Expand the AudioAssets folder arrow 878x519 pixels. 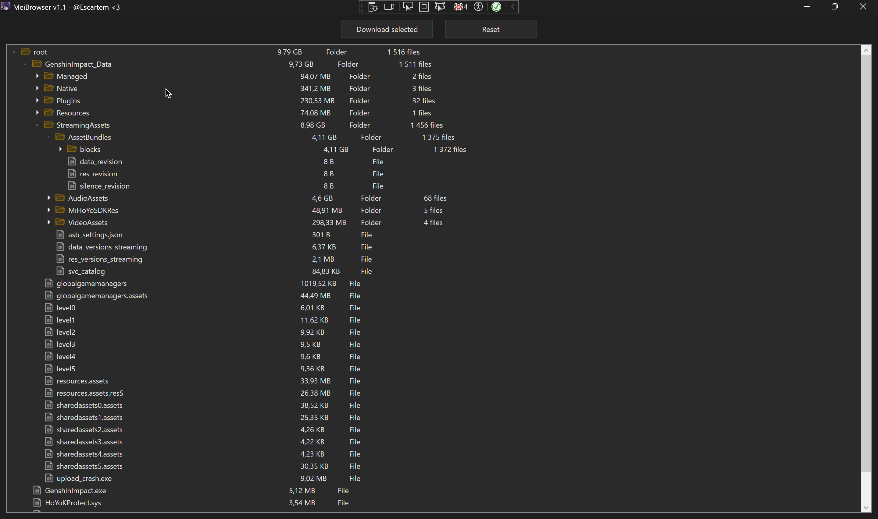(x=49, y=198)
